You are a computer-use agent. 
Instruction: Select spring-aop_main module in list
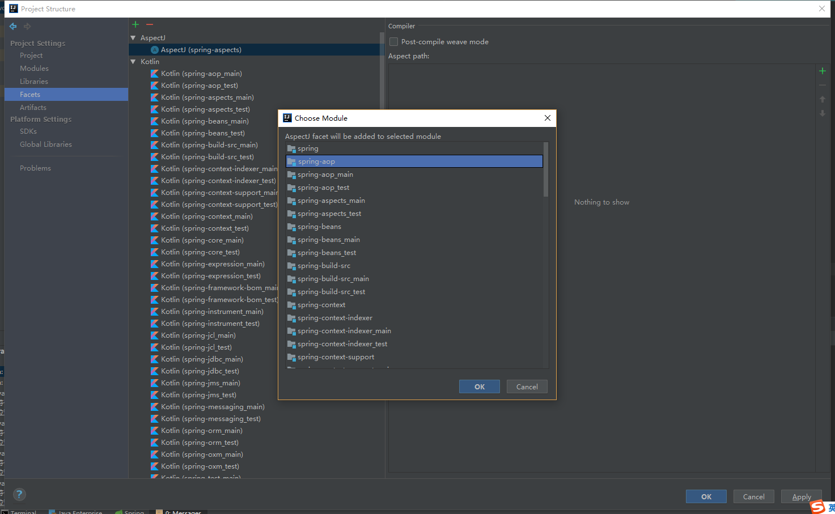coord(414,175)
